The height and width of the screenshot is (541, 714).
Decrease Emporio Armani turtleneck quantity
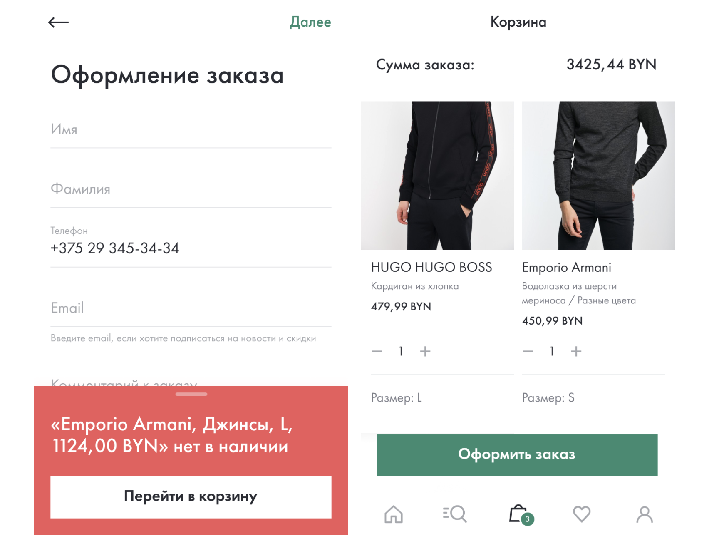(528, 352)
